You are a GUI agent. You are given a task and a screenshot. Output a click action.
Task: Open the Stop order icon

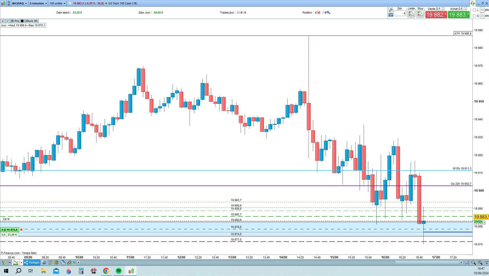pos(420,14)
